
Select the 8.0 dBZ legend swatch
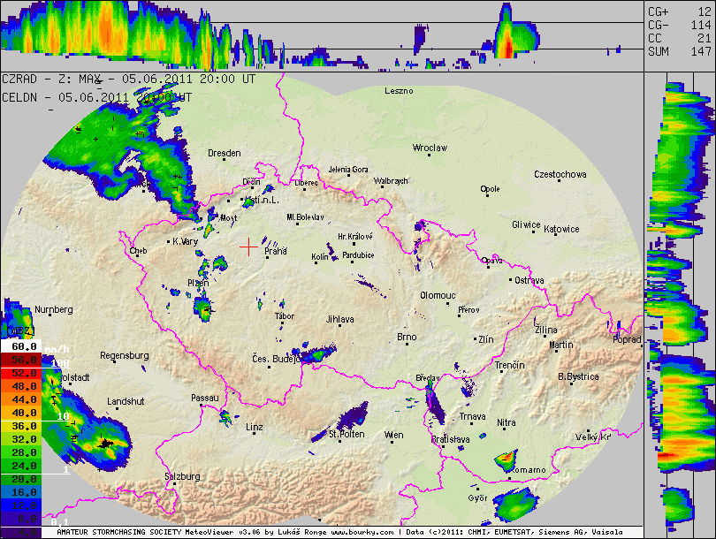21,519
